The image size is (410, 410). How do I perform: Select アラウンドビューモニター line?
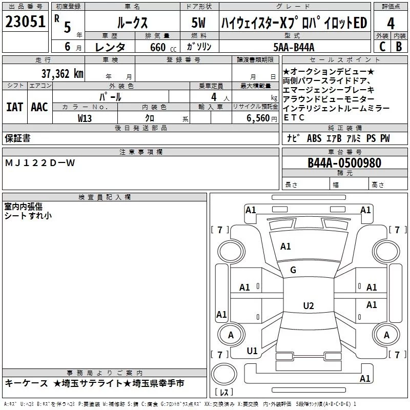tap(329, 99)
